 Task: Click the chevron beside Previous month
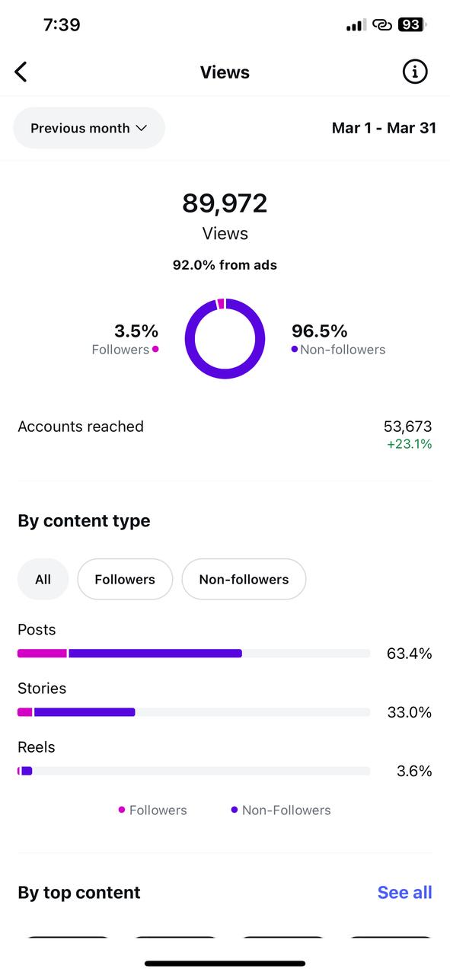[141, 128]
